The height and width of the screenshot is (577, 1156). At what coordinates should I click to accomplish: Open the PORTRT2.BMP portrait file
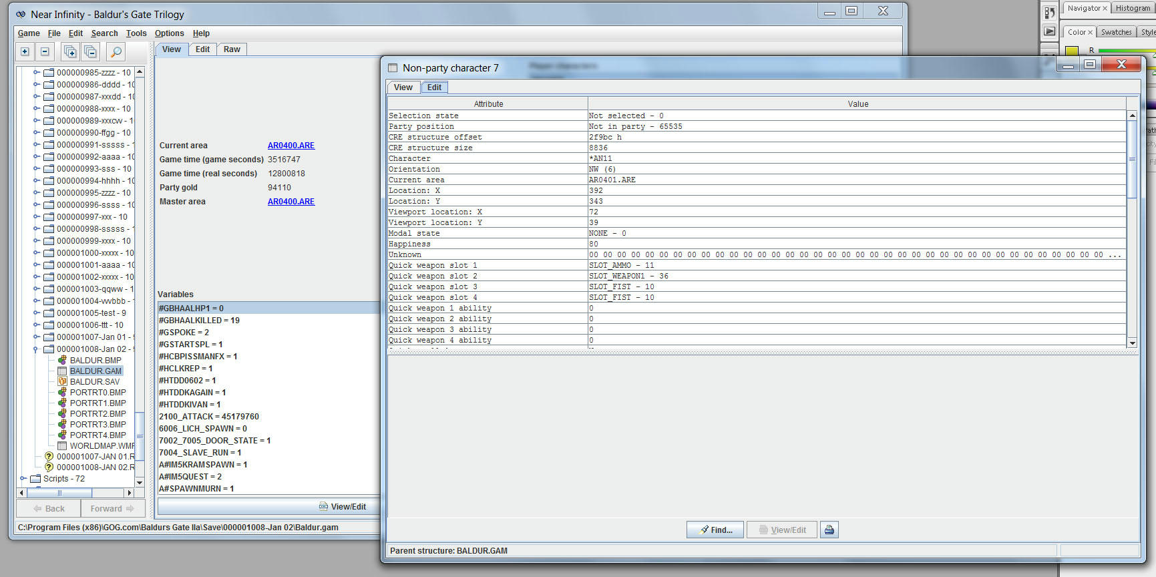pyautogui.click(x=98, y=413)
